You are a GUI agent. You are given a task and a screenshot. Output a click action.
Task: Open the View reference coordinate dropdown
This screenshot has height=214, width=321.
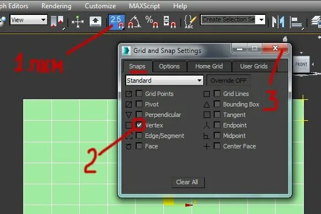tap(28, 20)
